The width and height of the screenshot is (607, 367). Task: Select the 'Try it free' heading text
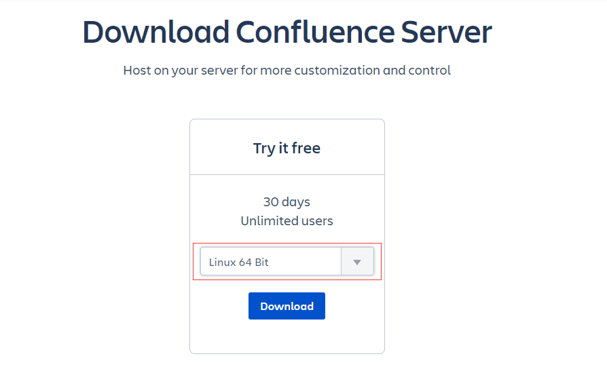(x=287, y=148)
